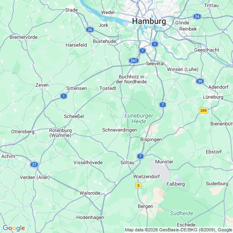233x233 pixels.
Task: Click the A261 highway shield
Action: pyautogui.click(x=134, y=61)
